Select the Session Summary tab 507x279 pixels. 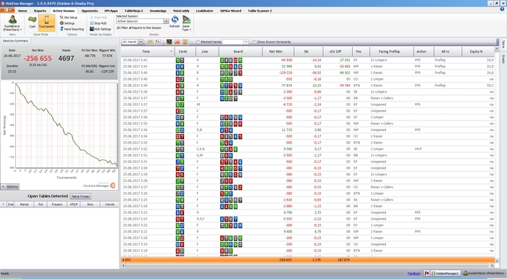click(x=15, y=41)
